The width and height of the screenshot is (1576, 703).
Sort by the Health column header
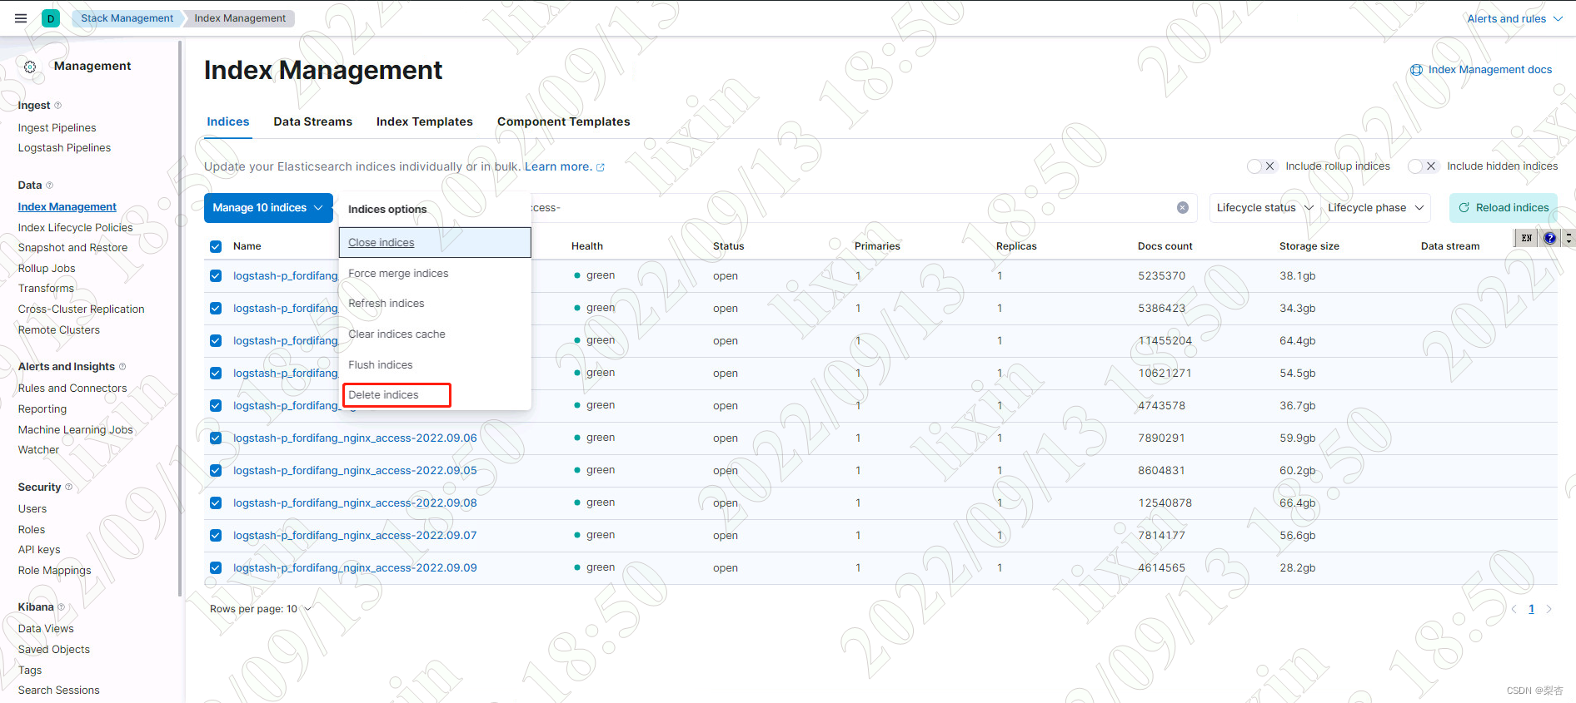tap(587, 246)
